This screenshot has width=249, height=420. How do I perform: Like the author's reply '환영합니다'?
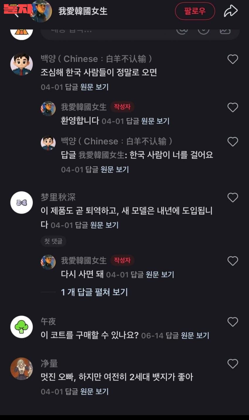[x=233, y=107]
